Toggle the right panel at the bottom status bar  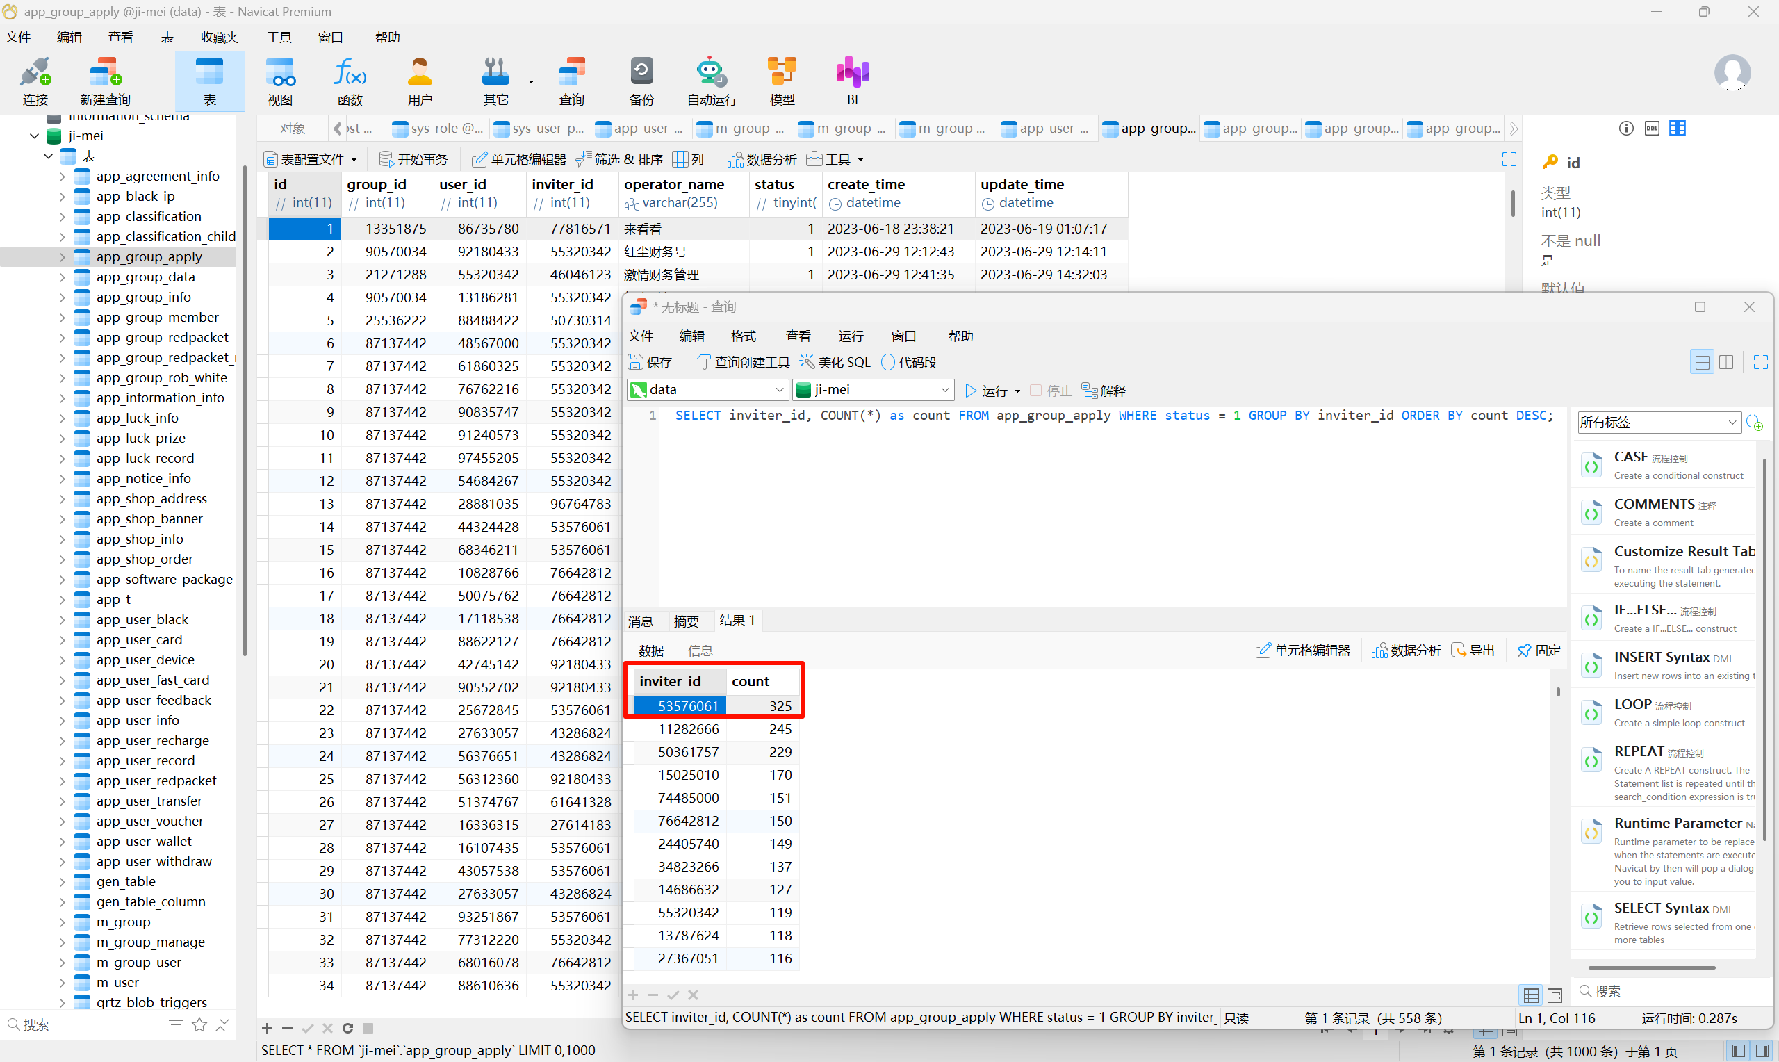1762,1051
